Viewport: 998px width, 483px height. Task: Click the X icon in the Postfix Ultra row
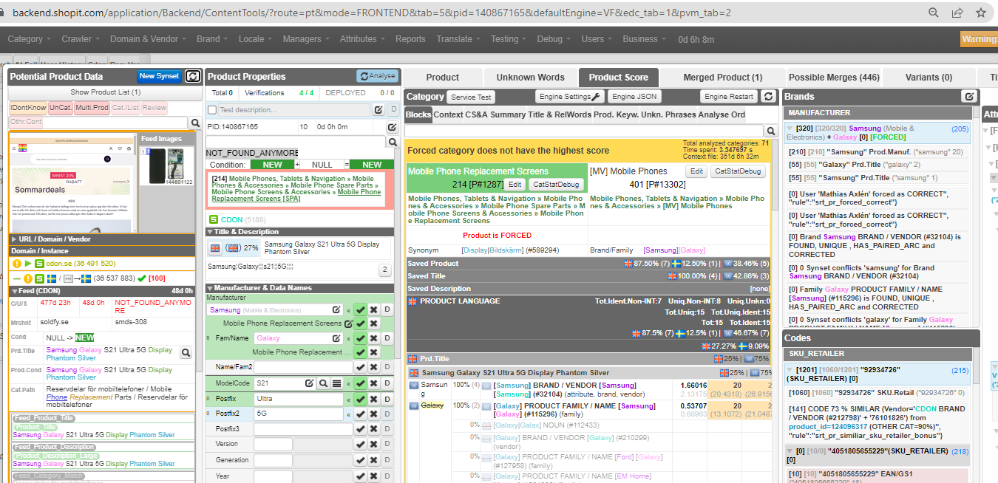[x=374, y=399]
